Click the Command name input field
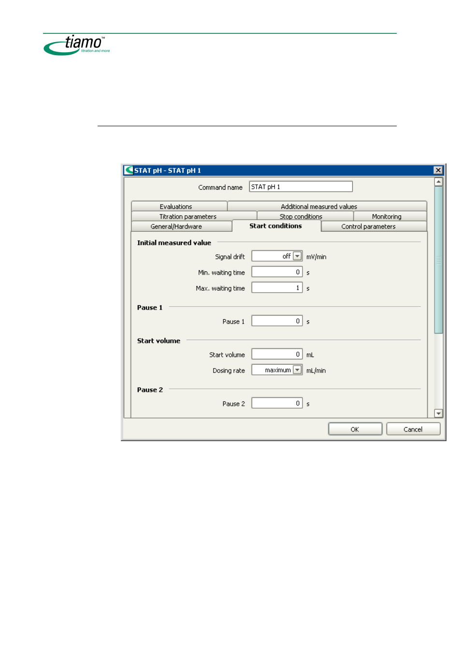461x653 pixels. click(x=301, y=187)
